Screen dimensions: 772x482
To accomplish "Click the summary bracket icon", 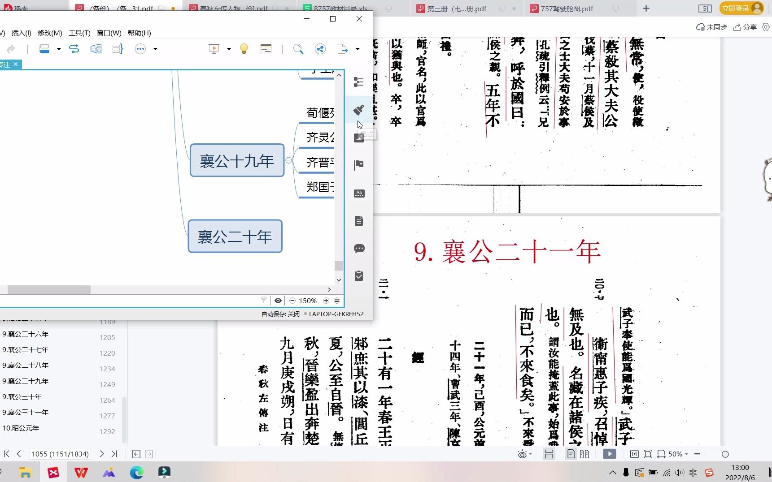I will (118, 49).
